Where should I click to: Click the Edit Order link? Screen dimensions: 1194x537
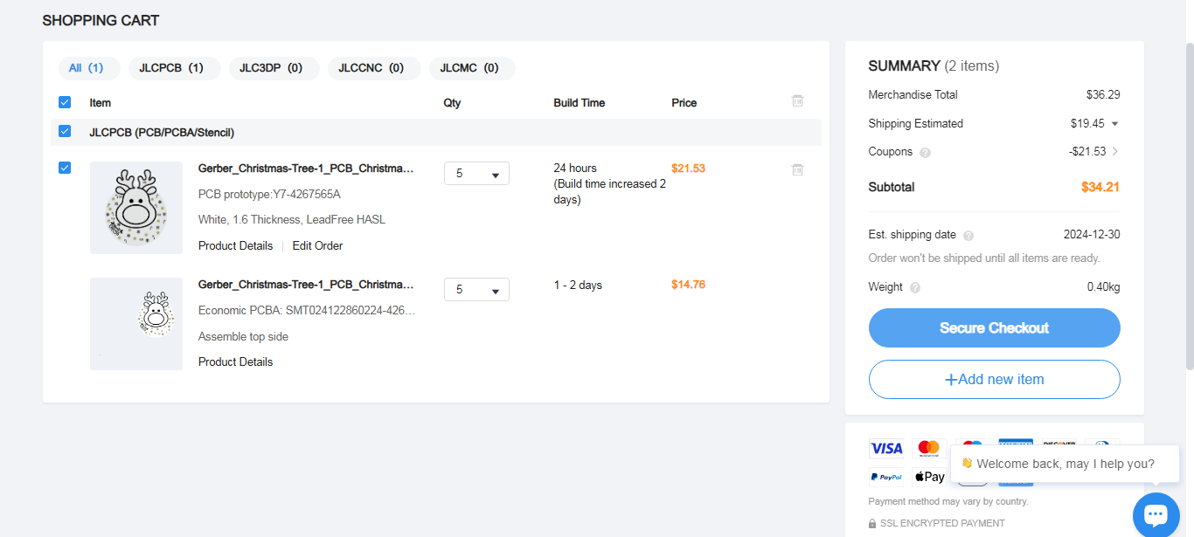[x=317, y=246]
